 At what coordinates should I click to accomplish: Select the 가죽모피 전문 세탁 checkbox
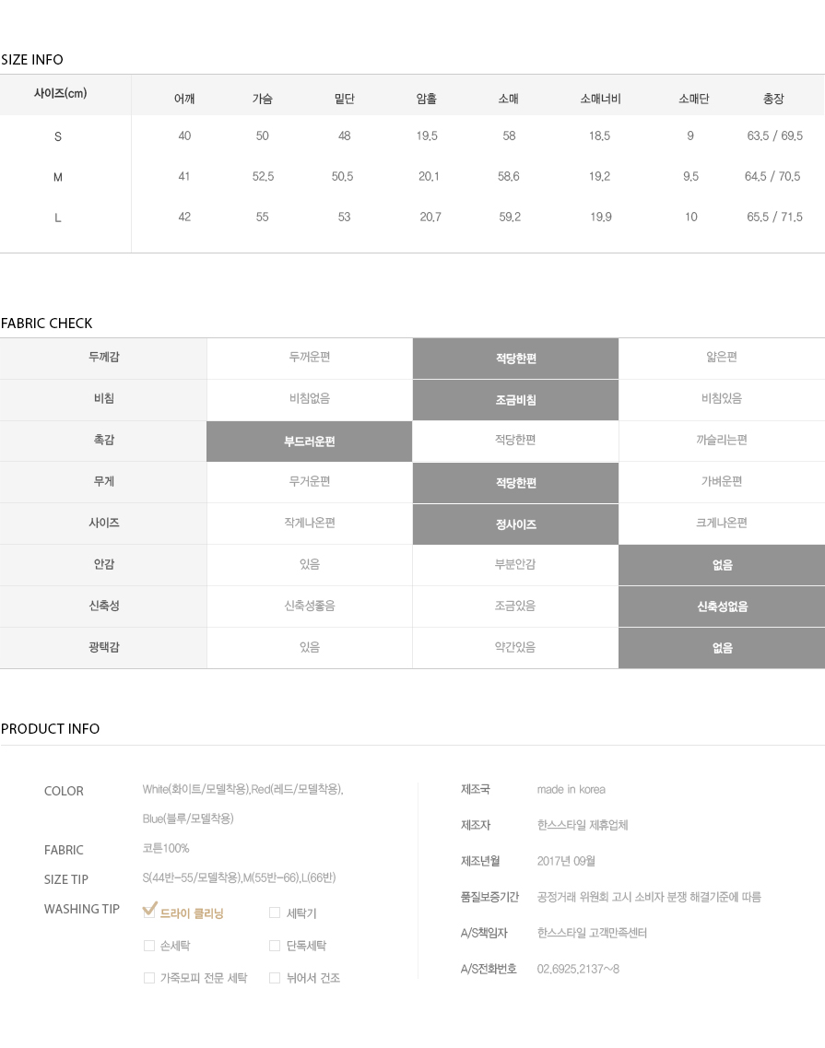pyautogui.click(x=149, y=978)
